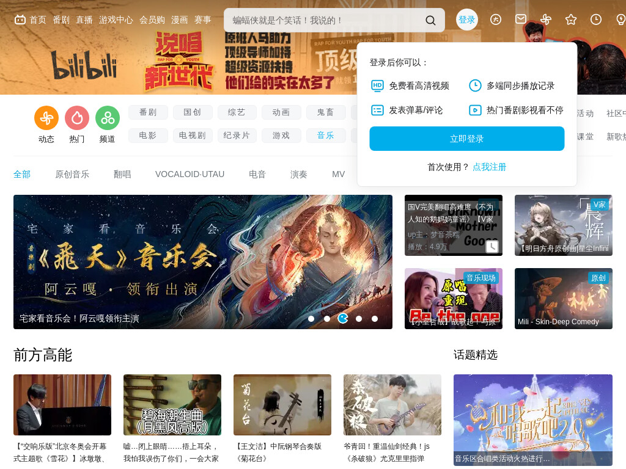The height and width of the screenshot is (469, 626).
Task: Select the 电视剧 category chip
Action: pyautogui.click(x=193, y=136)
